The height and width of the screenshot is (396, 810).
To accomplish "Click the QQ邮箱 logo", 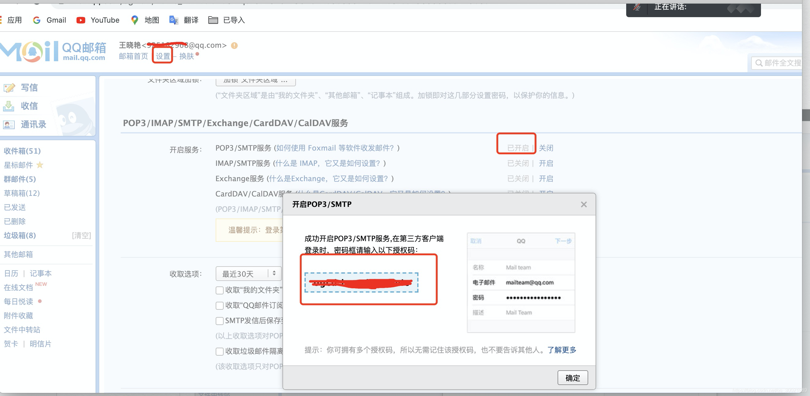I will [x=53, y=51].
